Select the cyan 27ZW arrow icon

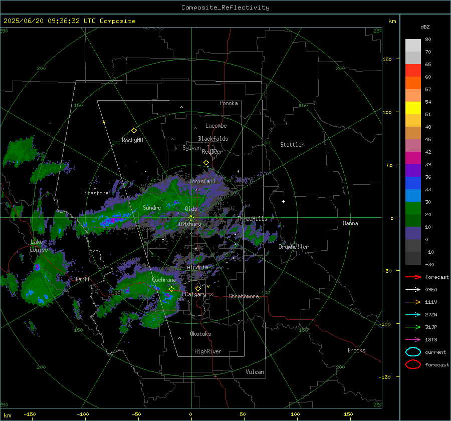413,315
